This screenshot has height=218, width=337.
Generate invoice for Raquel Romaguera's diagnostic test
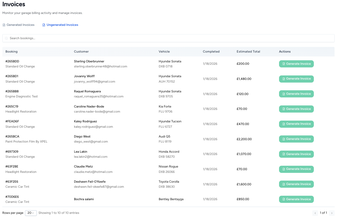pyautogui.click(x=296, y=94)
